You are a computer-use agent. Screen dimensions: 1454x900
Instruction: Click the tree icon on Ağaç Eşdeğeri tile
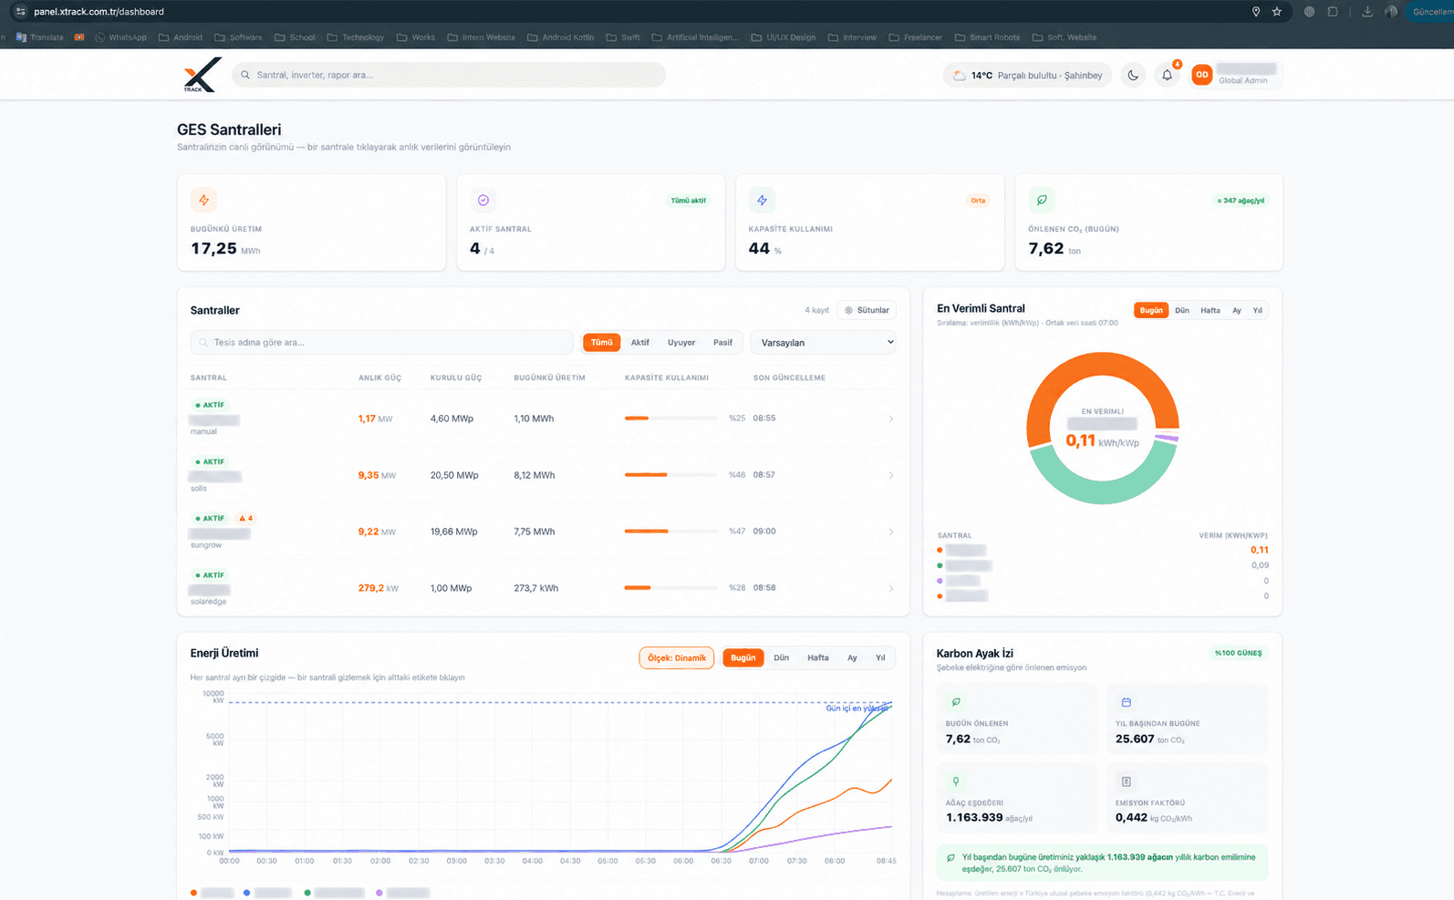coord(956,781)
